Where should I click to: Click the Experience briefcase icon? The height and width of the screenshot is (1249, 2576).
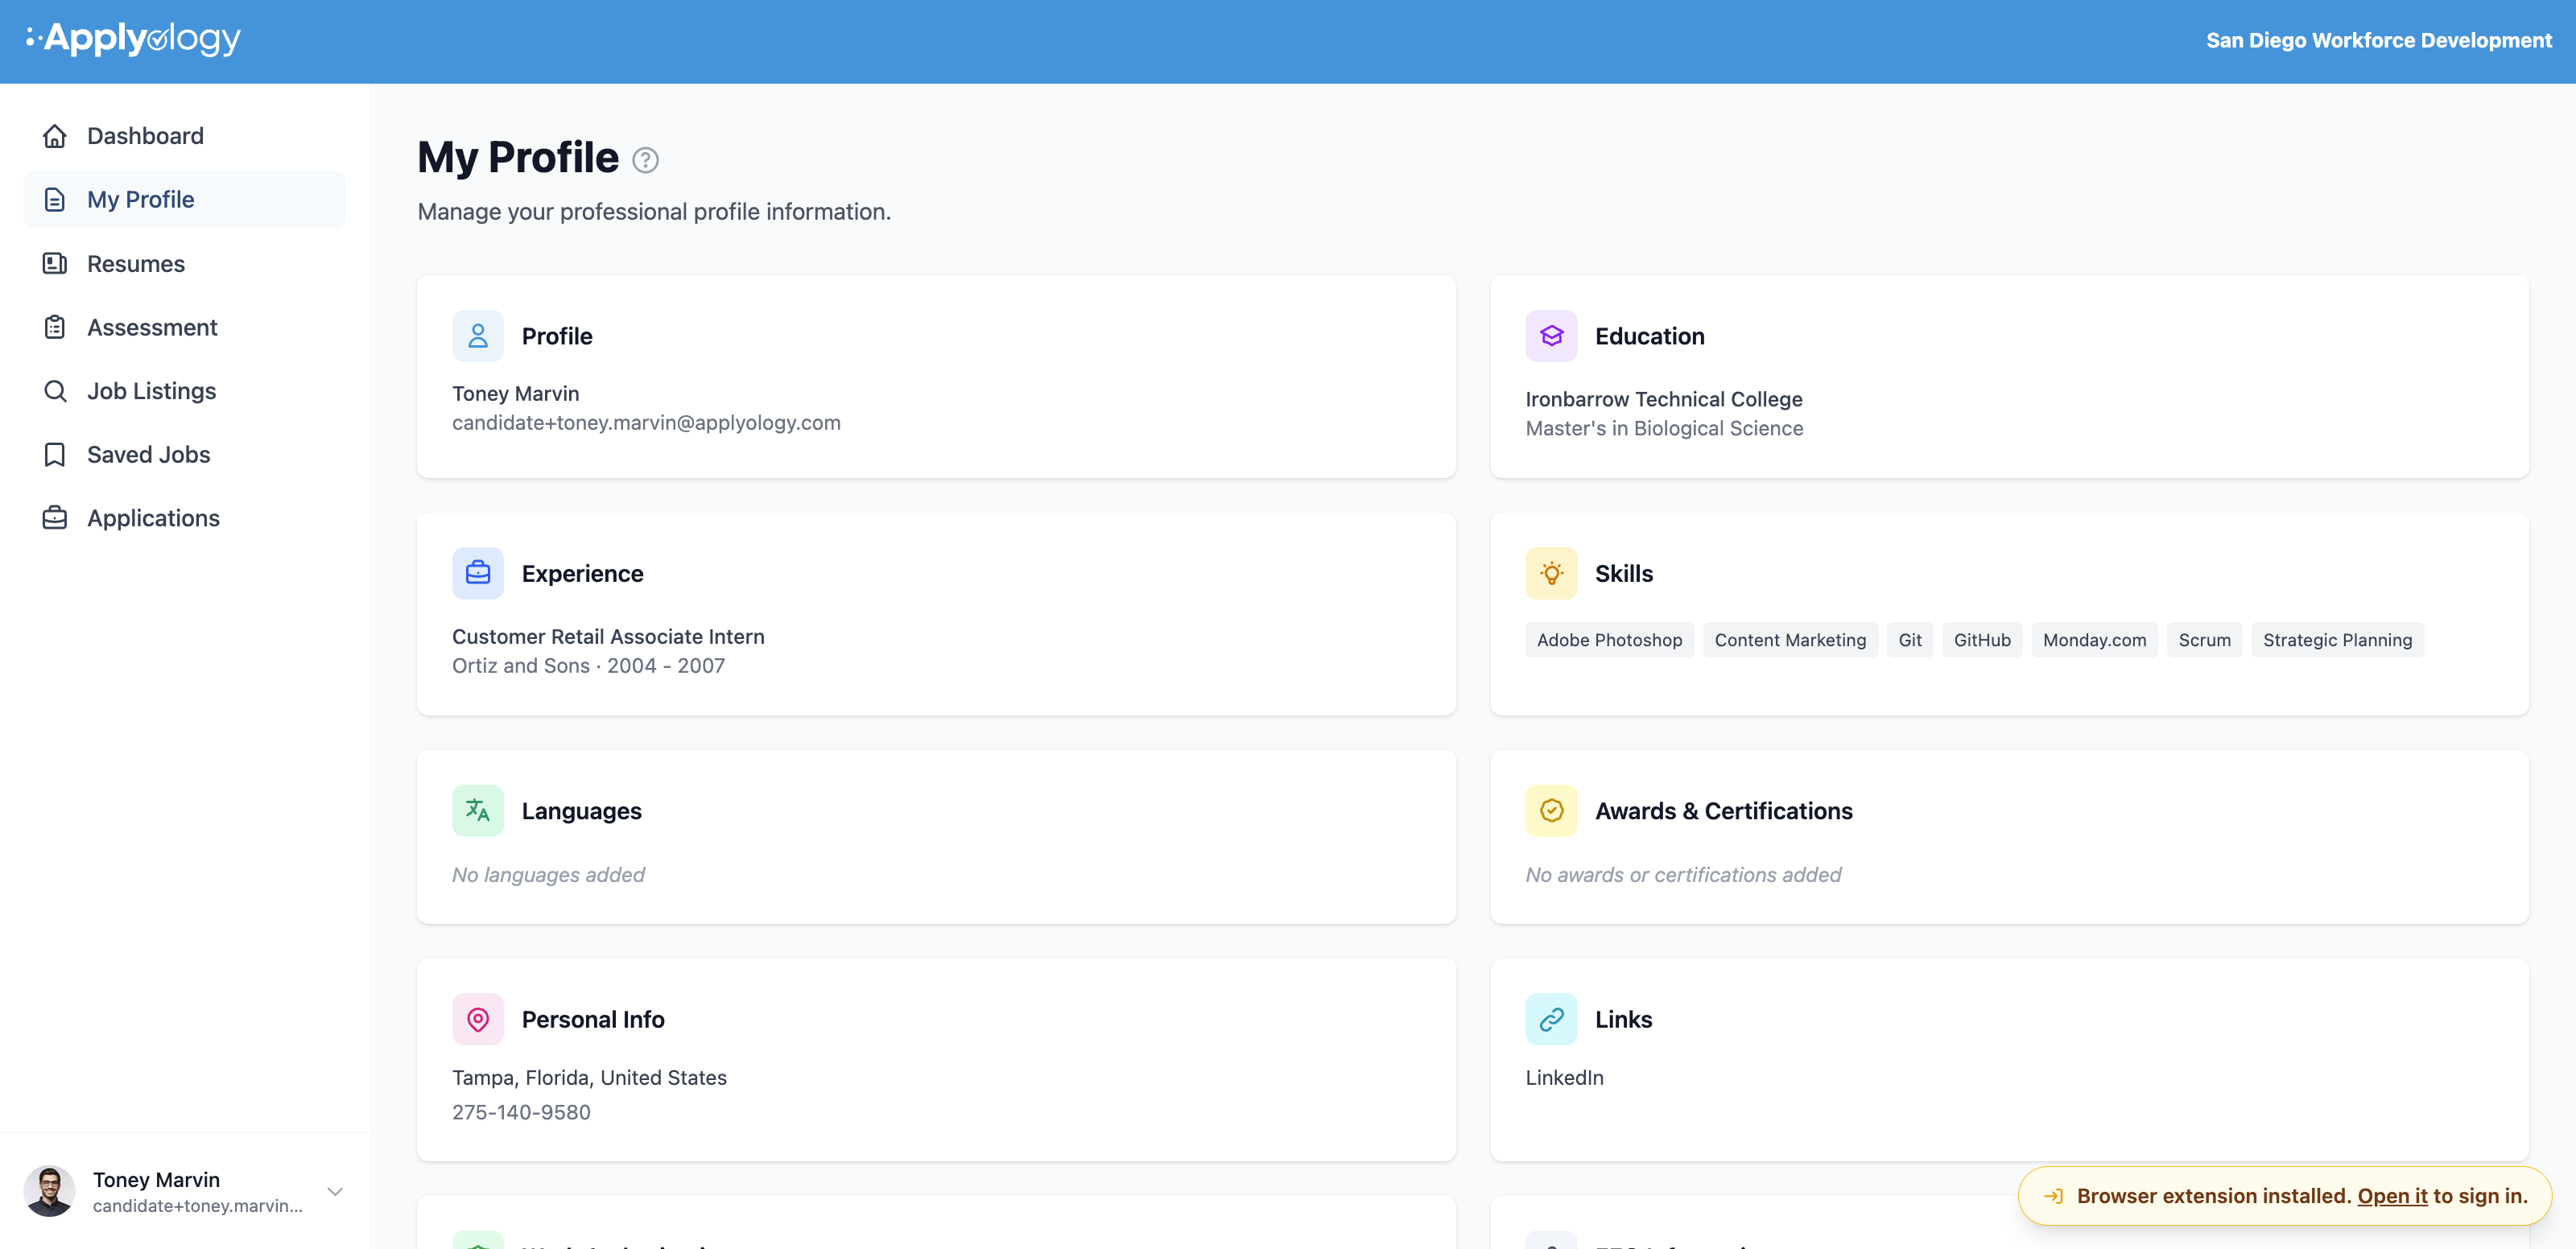pos(478,574)
